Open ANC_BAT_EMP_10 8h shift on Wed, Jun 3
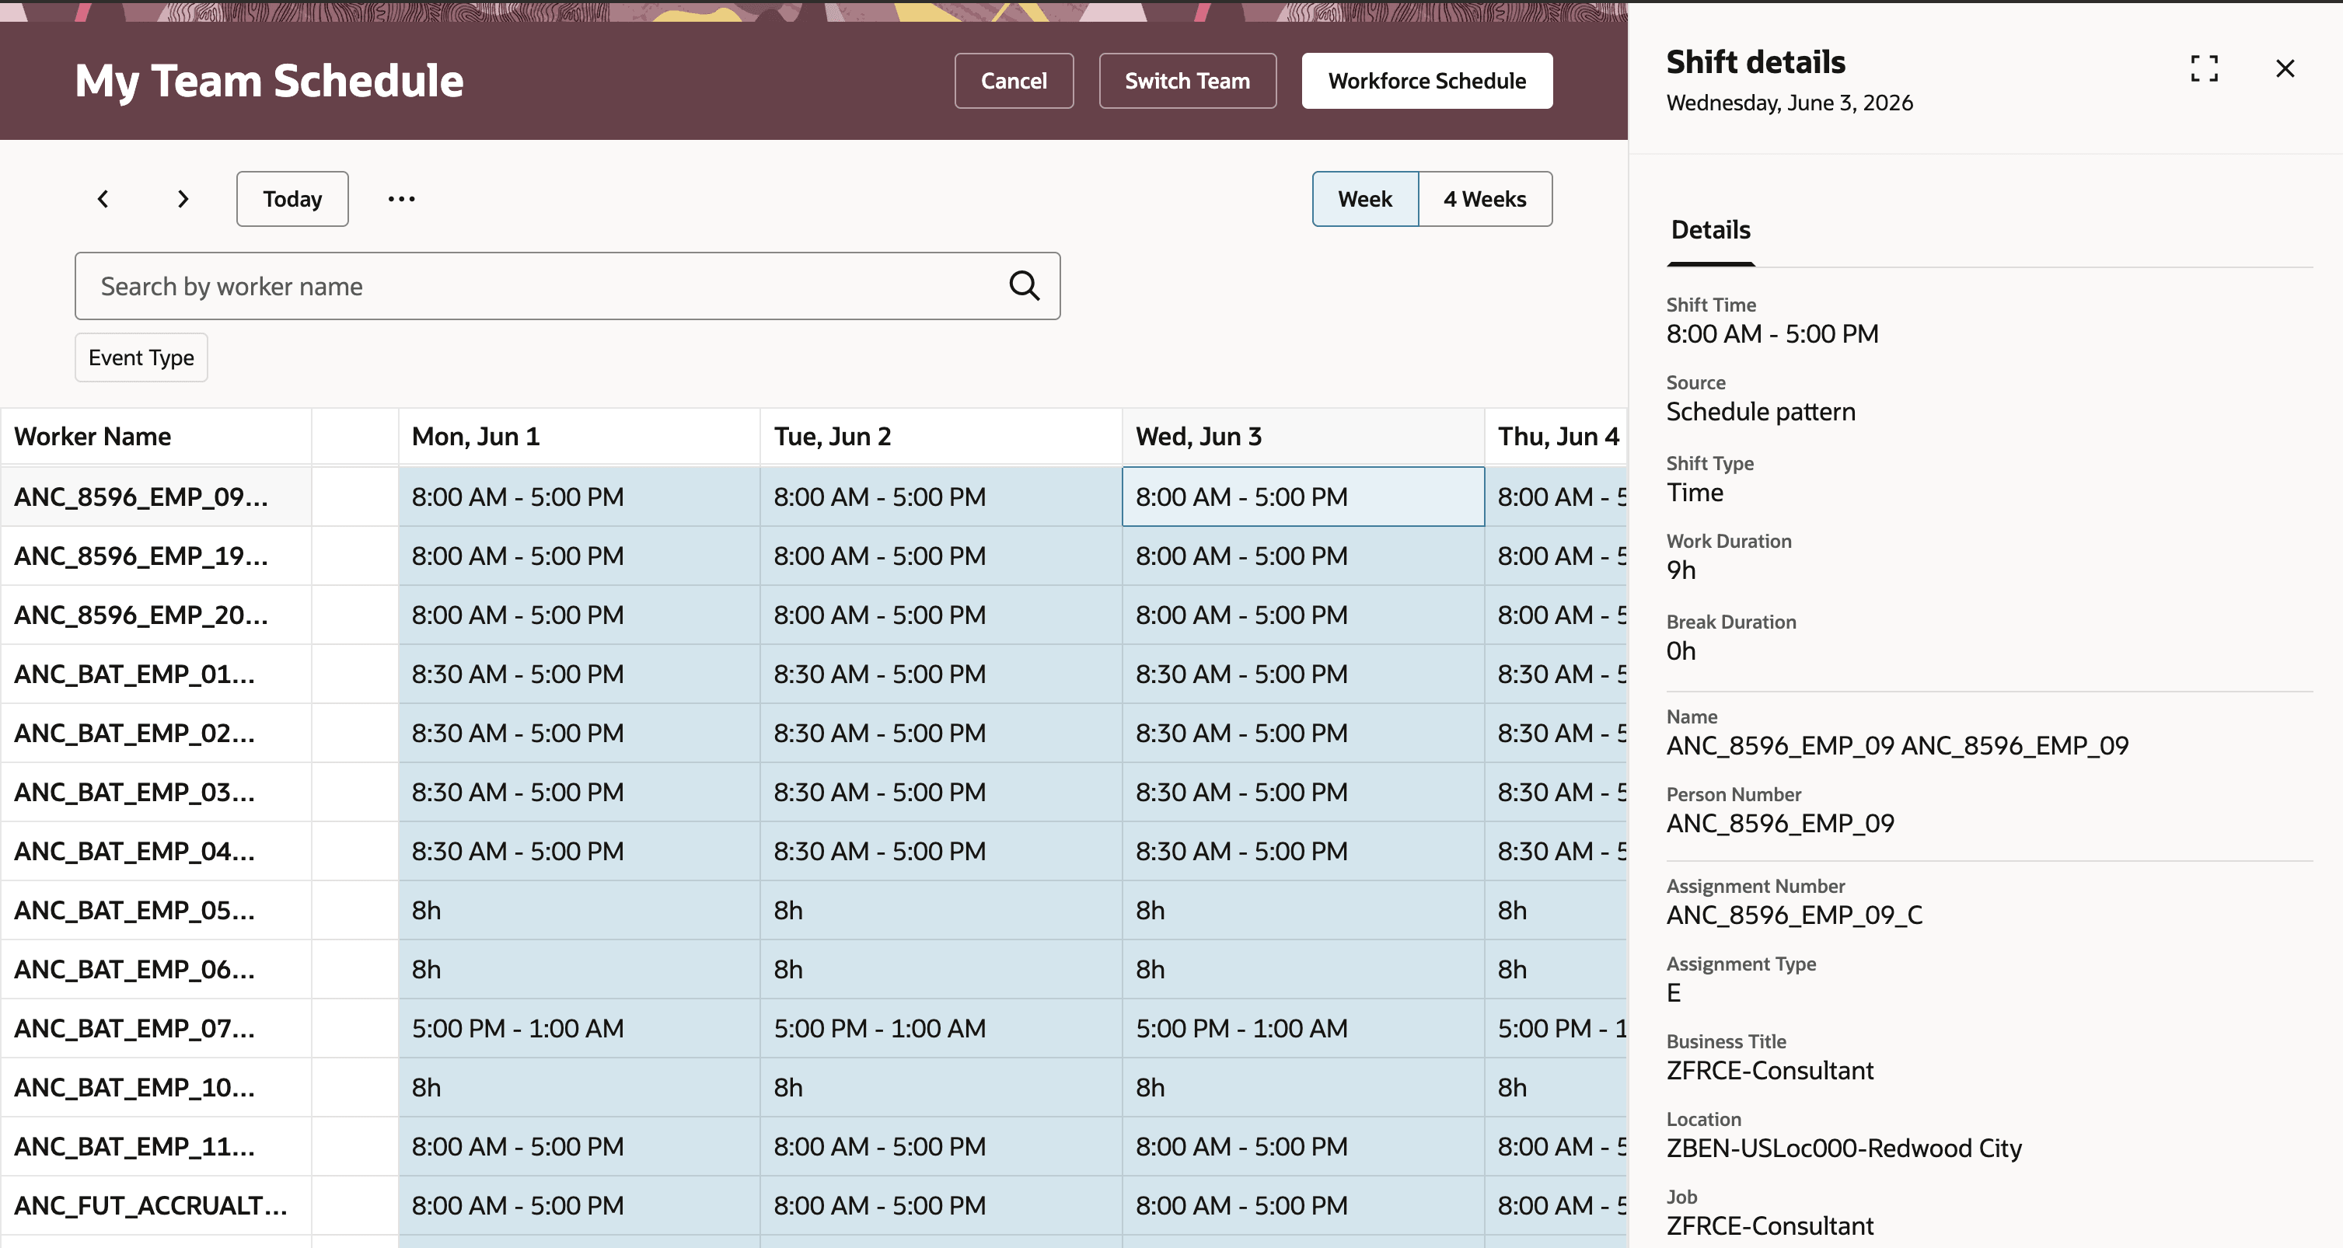The image size is (2343, 1248). click(x=1304, y=1088)
